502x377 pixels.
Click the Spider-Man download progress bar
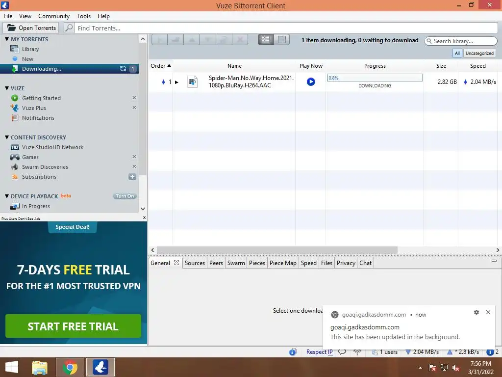(375, 78)
